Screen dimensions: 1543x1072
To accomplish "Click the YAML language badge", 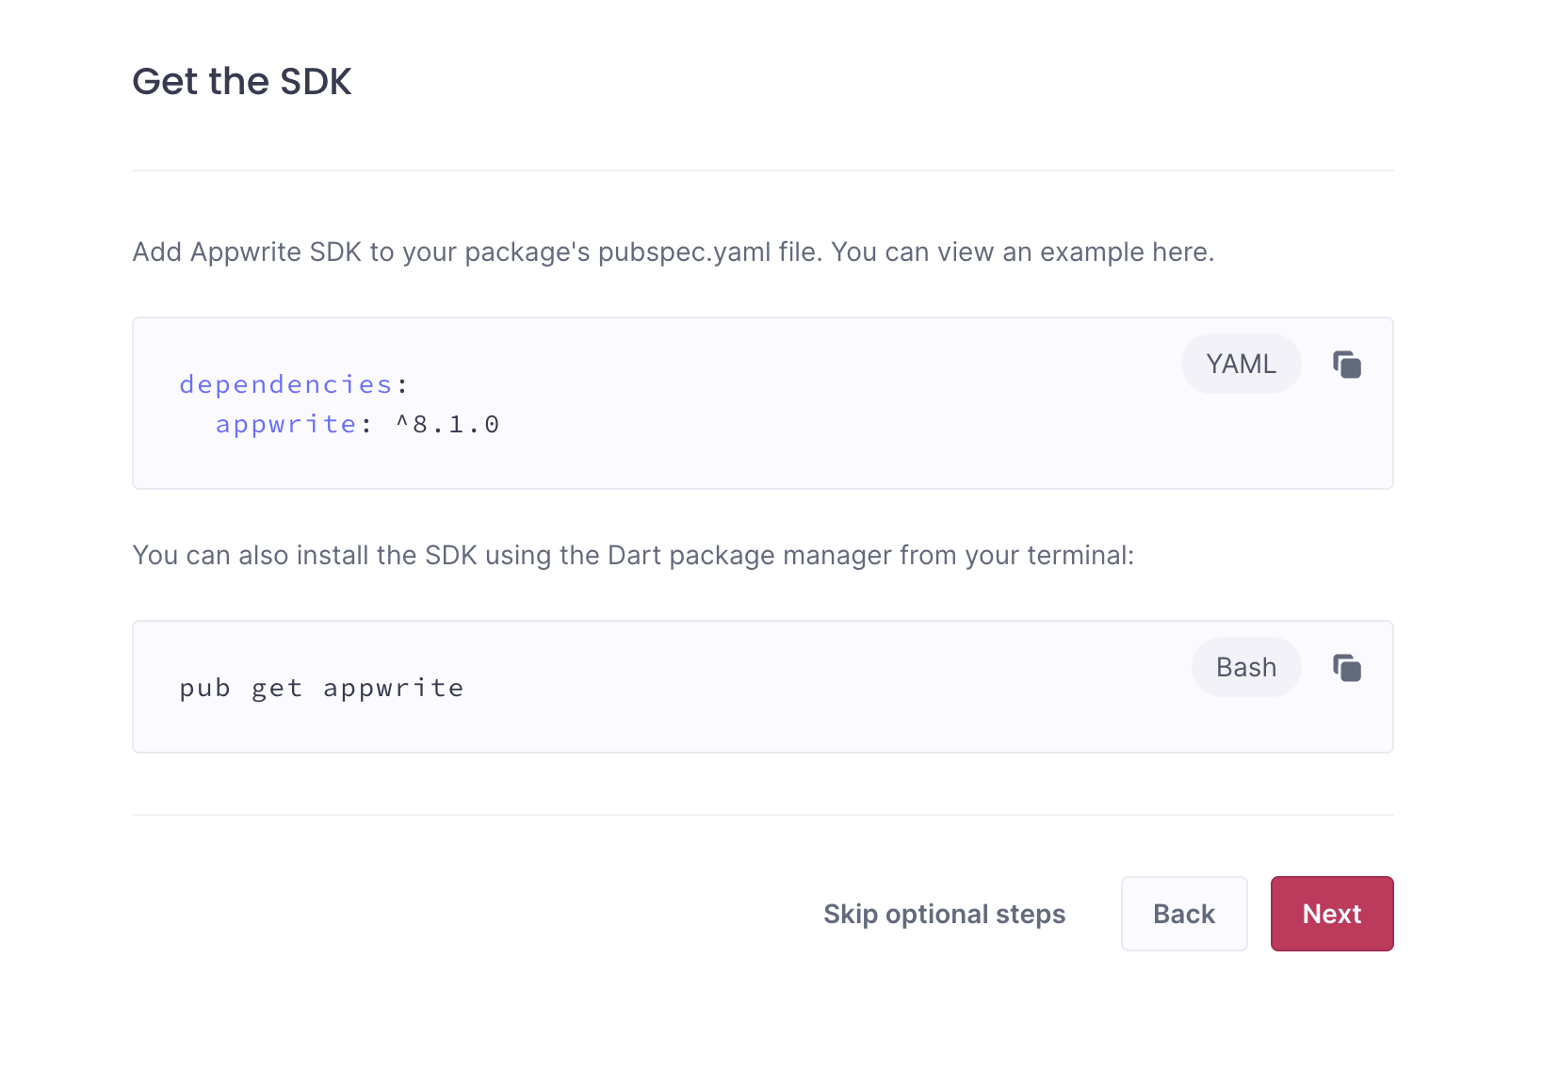I will 1241,364.
